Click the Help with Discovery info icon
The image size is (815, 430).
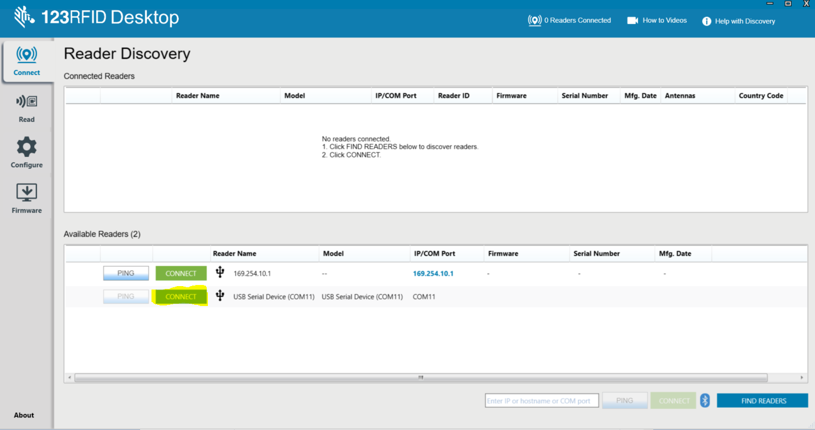coord(707,21)
